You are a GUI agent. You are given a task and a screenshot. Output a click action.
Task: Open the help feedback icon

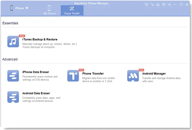pyautogui.click(x=164, y=5)
